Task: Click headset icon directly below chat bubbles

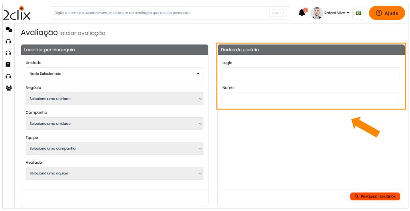Action: coord(8,41)
